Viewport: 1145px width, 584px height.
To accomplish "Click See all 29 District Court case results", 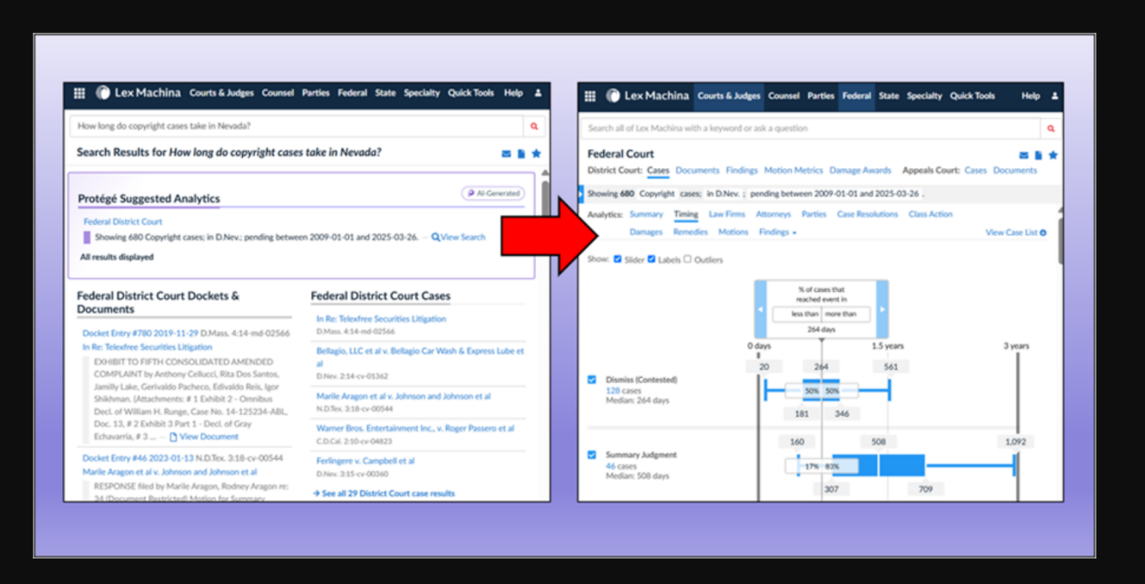I will click(384, 493).
